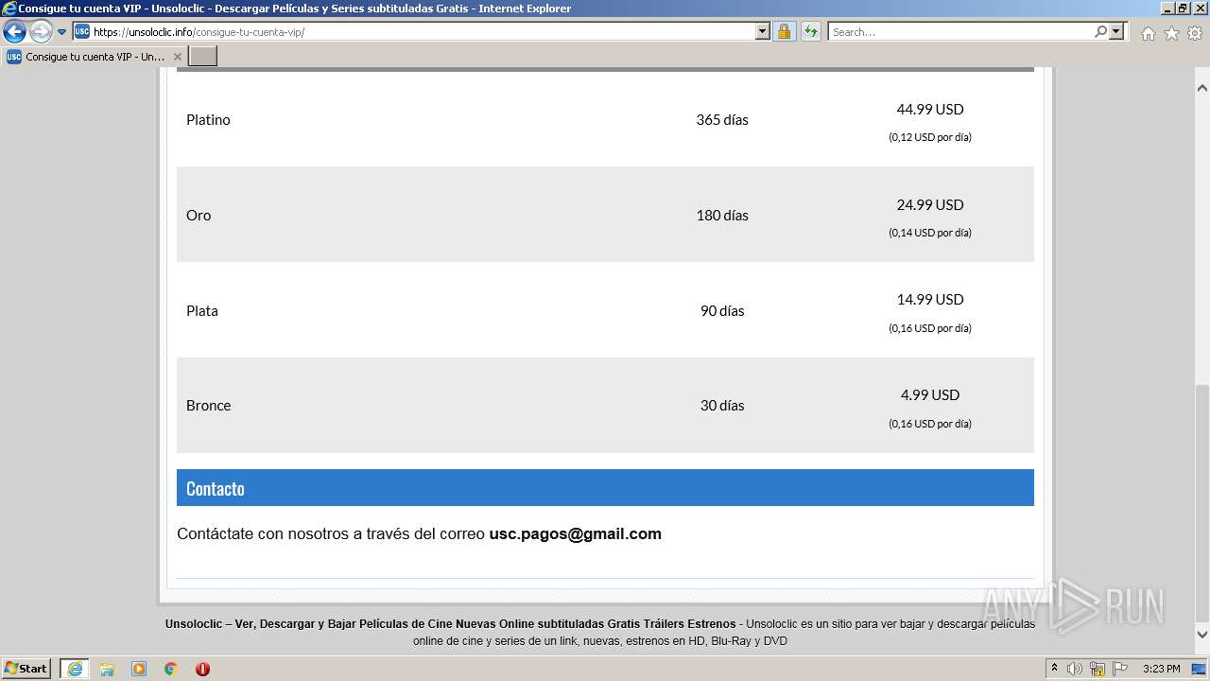Image resolution: width=1210 pixels, height=681 pixels.
Task: Click the Platino plan name
Action: tap(208, 120)
